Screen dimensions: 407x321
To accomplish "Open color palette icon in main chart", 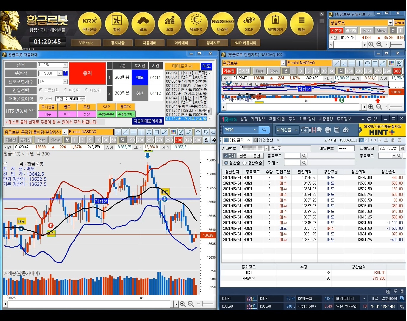I will point(173,132).
